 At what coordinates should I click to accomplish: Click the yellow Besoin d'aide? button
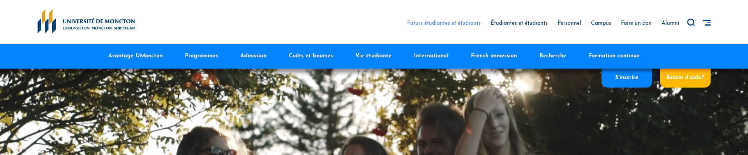point(685,77)
